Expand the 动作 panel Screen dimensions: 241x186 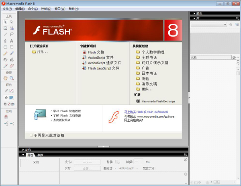point(23,150)
